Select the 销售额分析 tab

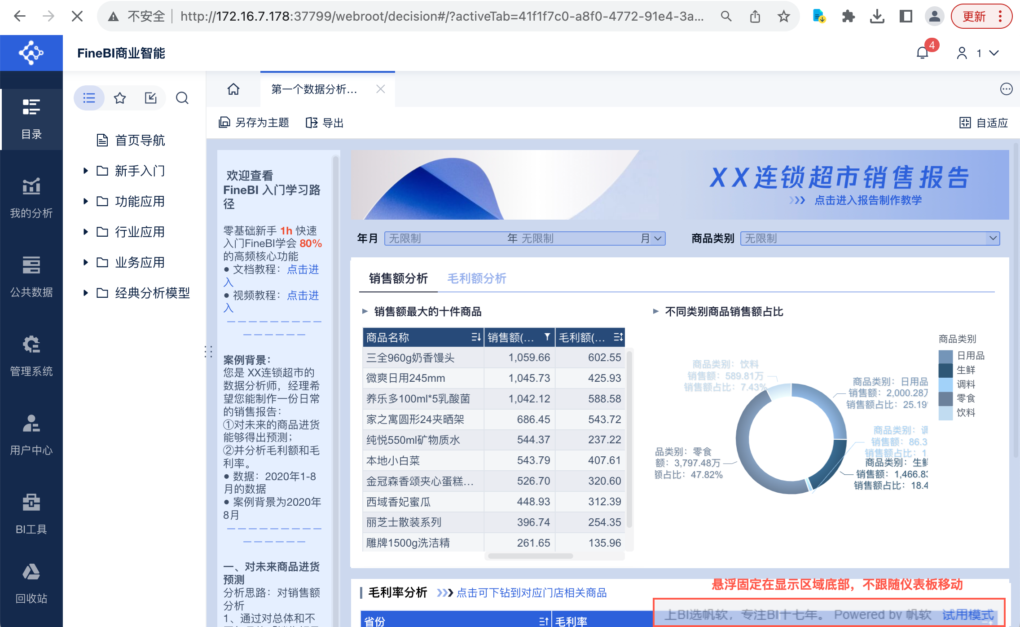point(398,278)
